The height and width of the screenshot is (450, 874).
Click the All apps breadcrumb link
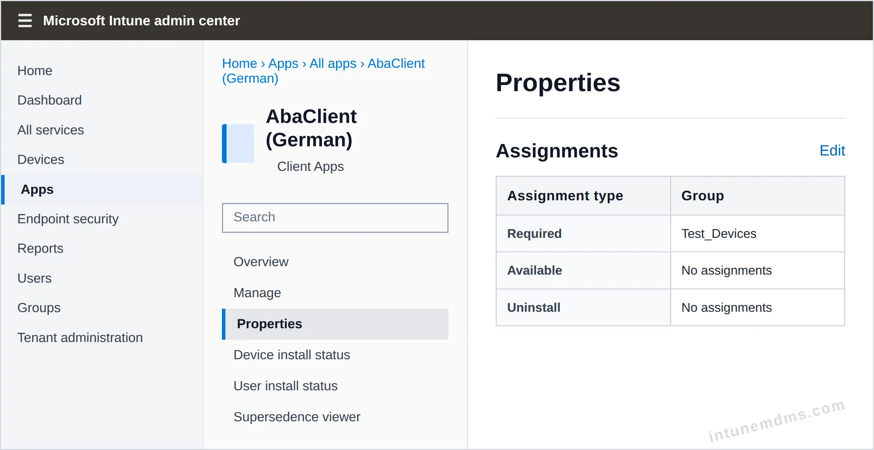point(333,63)
